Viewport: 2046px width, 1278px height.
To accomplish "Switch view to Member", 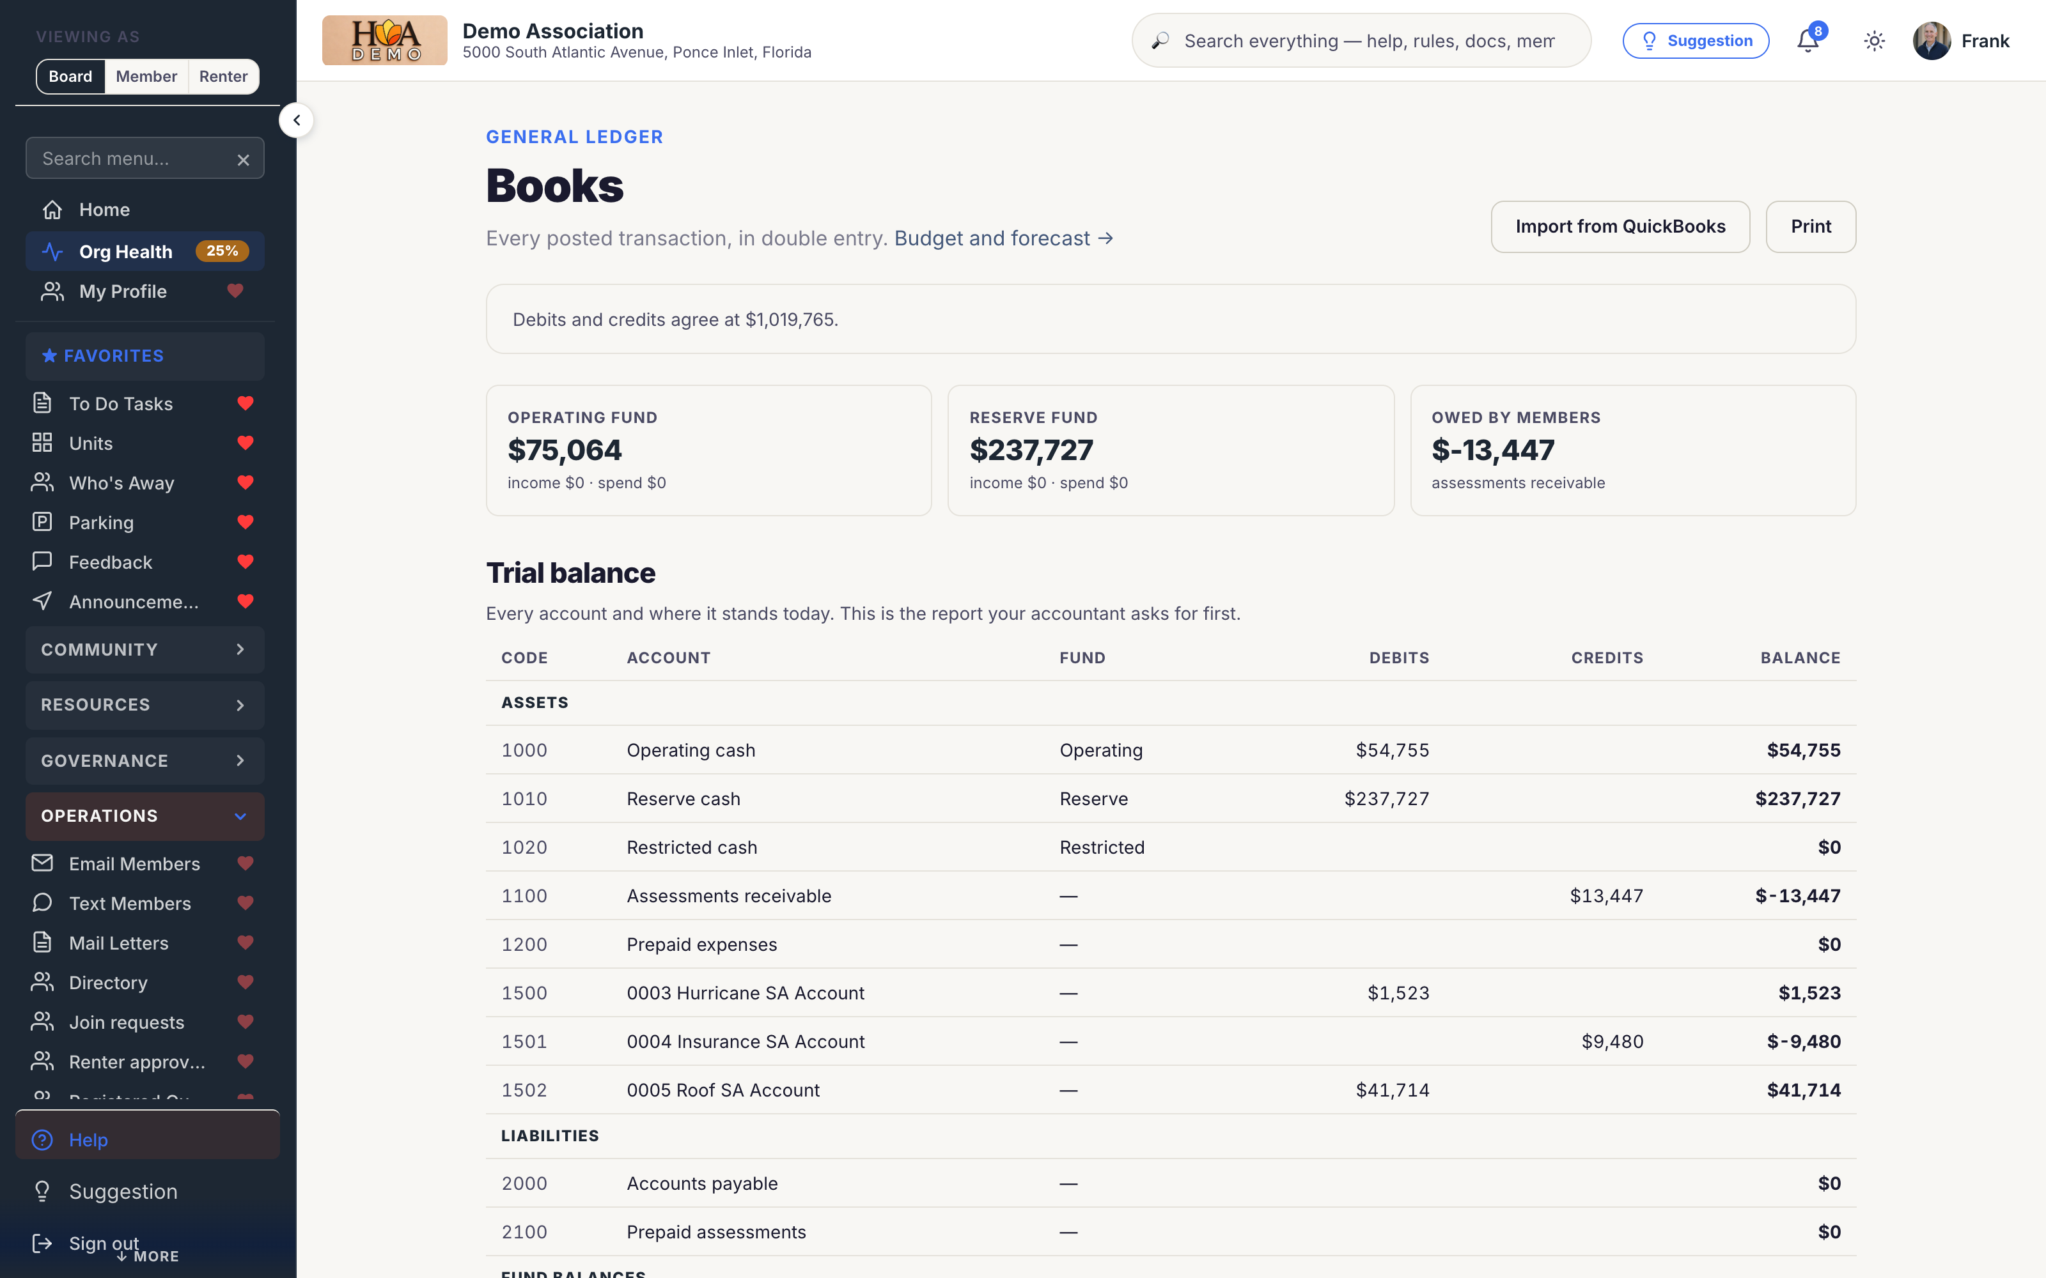I will pos(146,76).
